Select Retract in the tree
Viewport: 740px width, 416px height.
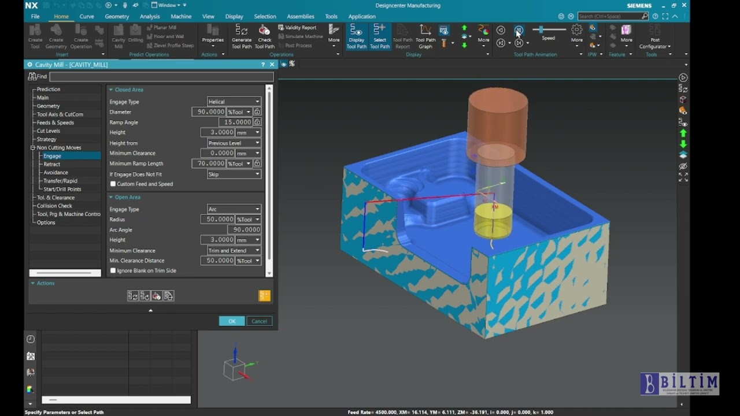pos(51,164)
